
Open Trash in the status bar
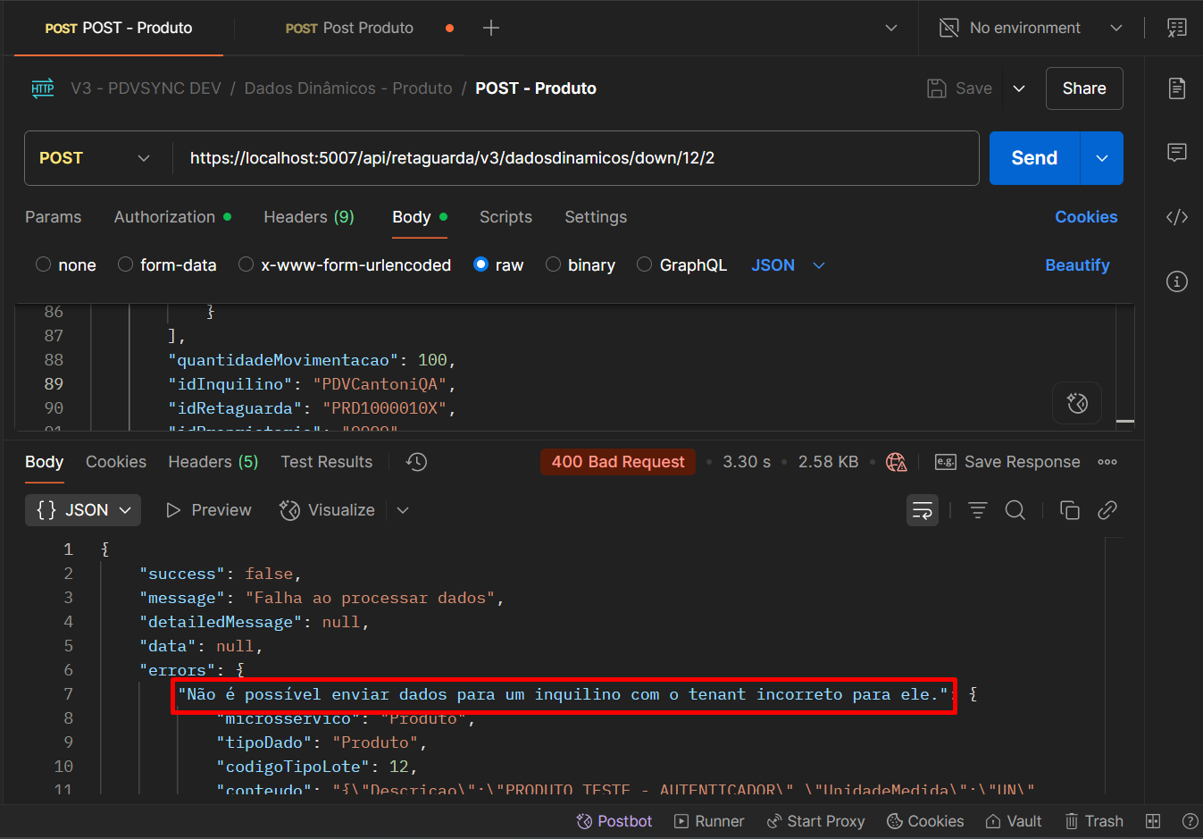tap(1094, 821)
